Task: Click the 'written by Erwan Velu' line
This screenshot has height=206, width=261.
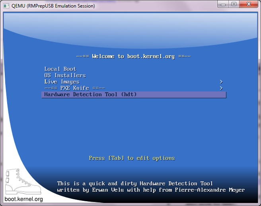Action: (x=151, y=190)
